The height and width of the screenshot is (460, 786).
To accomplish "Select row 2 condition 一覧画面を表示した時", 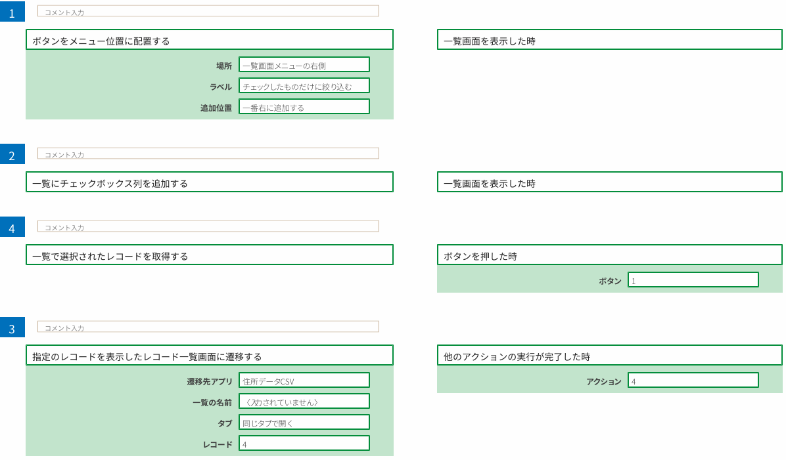I will pyautogui.click(x=610, y=182).
